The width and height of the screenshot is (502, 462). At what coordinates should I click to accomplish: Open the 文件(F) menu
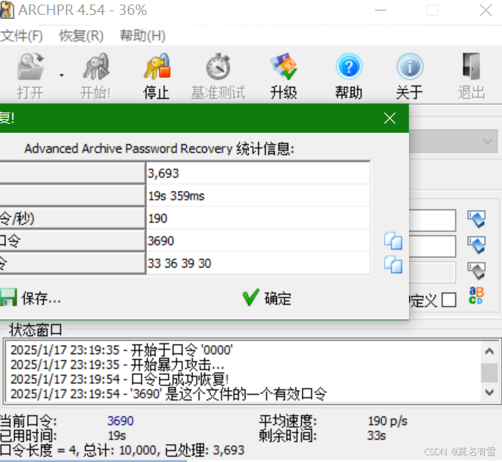coord(22,35)
